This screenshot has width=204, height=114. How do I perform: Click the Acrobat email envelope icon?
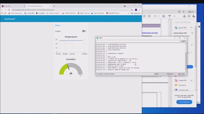pyautogui.click(x=189, y=16)
